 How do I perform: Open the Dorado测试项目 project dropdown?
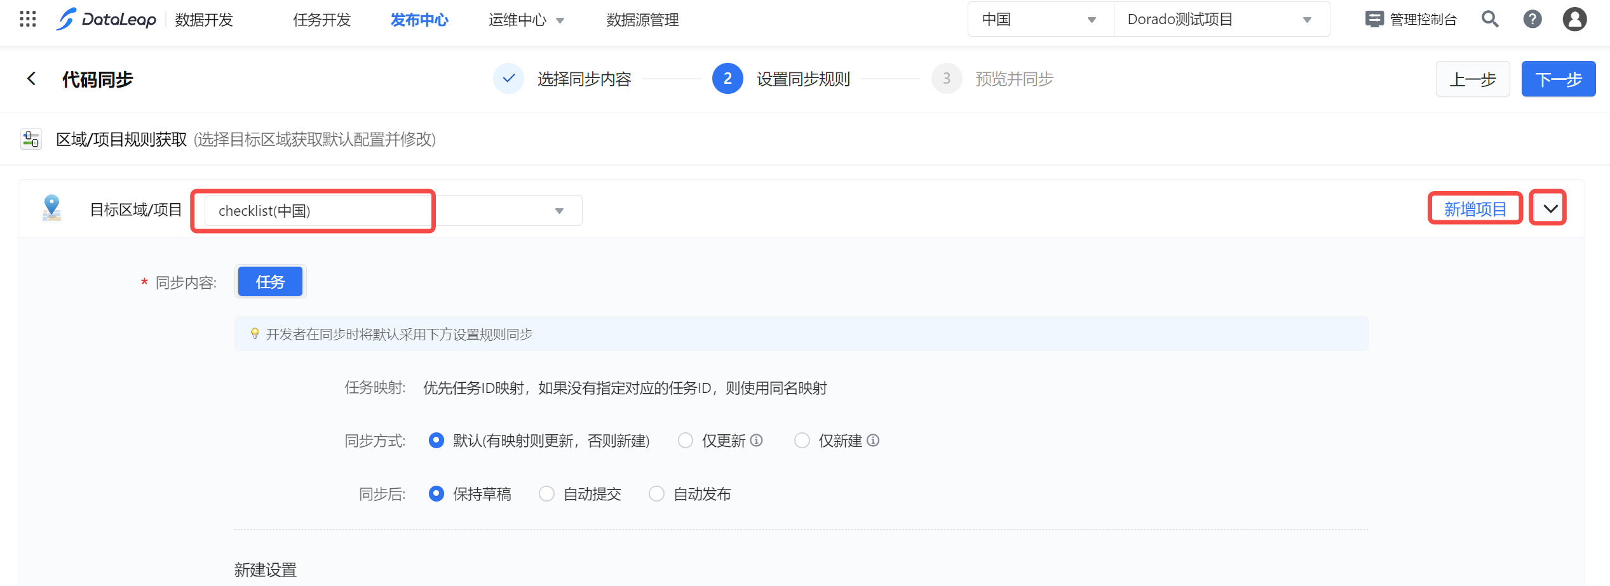click(1220, 20)
